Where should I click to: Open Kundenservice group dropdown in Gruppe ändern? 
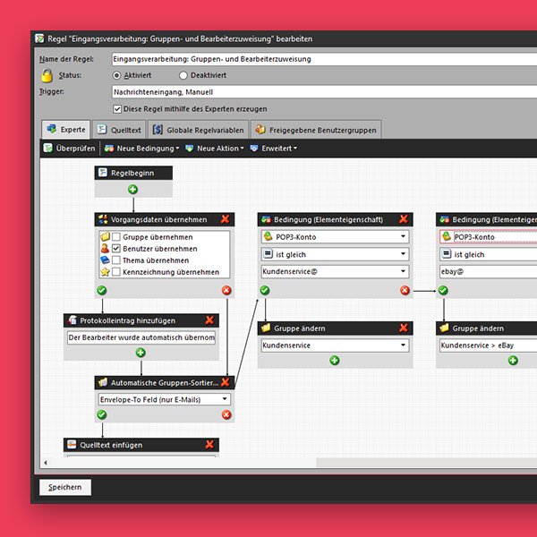point(403,345)
